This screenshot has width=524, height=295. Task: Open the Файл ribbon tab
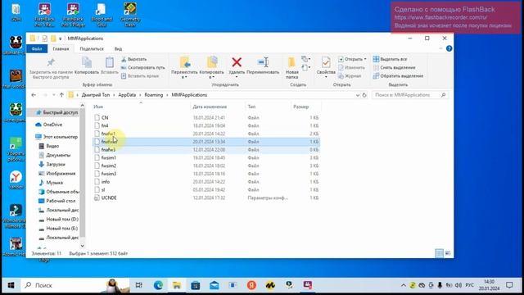tap(37, 49)
